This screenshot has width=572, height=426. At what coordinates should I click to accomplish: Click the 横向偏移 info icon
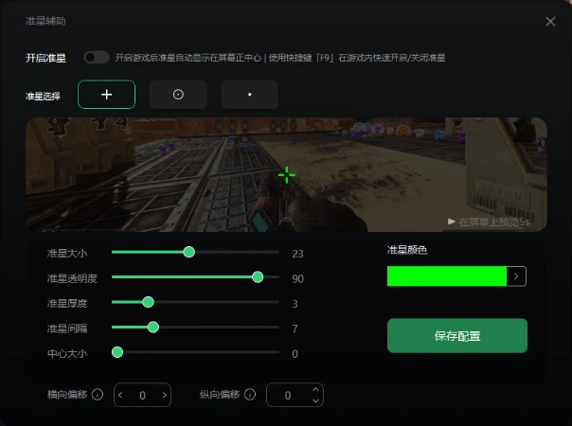[98, 394]
